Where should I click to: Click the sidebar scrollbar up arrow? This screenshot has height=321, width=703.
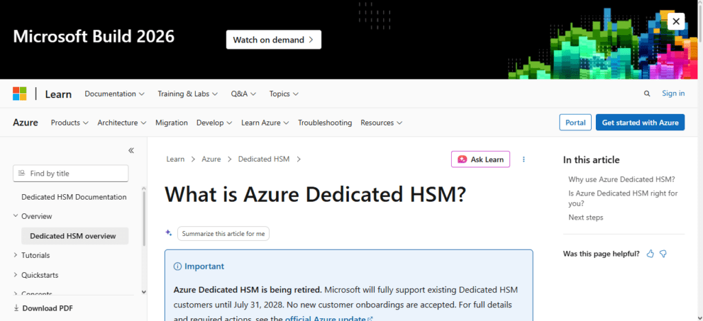click(144, 189)
